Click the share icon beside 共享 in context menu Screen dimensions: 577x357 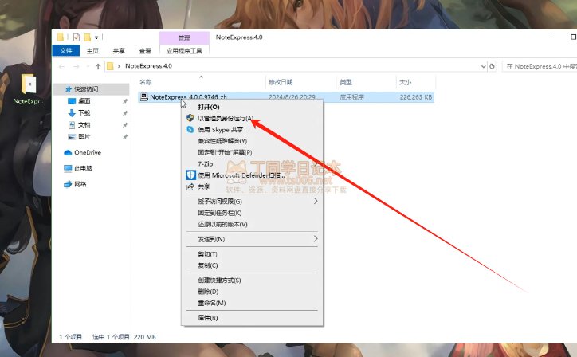pos(190,186)
